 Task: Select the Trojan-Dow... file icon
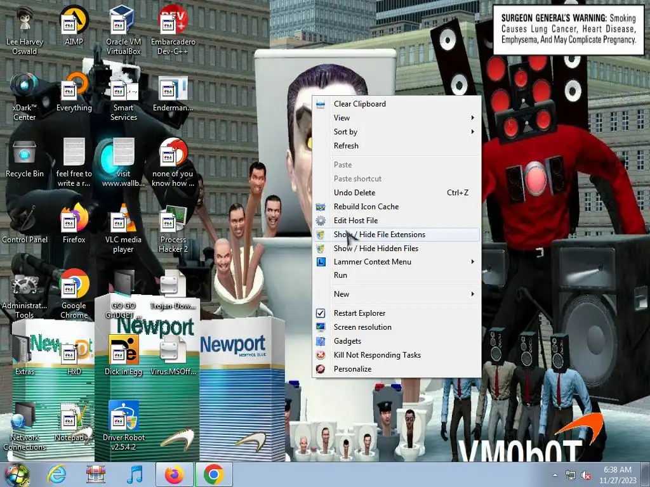pos(173,290)
